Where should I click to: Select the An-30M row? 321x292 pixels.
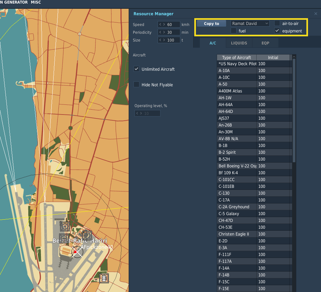tap(254, 132)
